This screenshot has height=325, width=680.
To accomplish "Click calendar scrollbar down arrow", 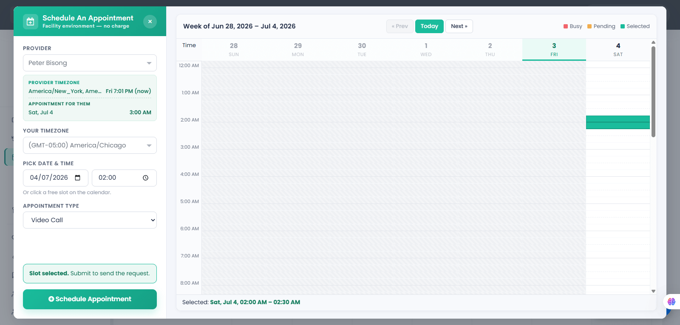I will [653, 291].
